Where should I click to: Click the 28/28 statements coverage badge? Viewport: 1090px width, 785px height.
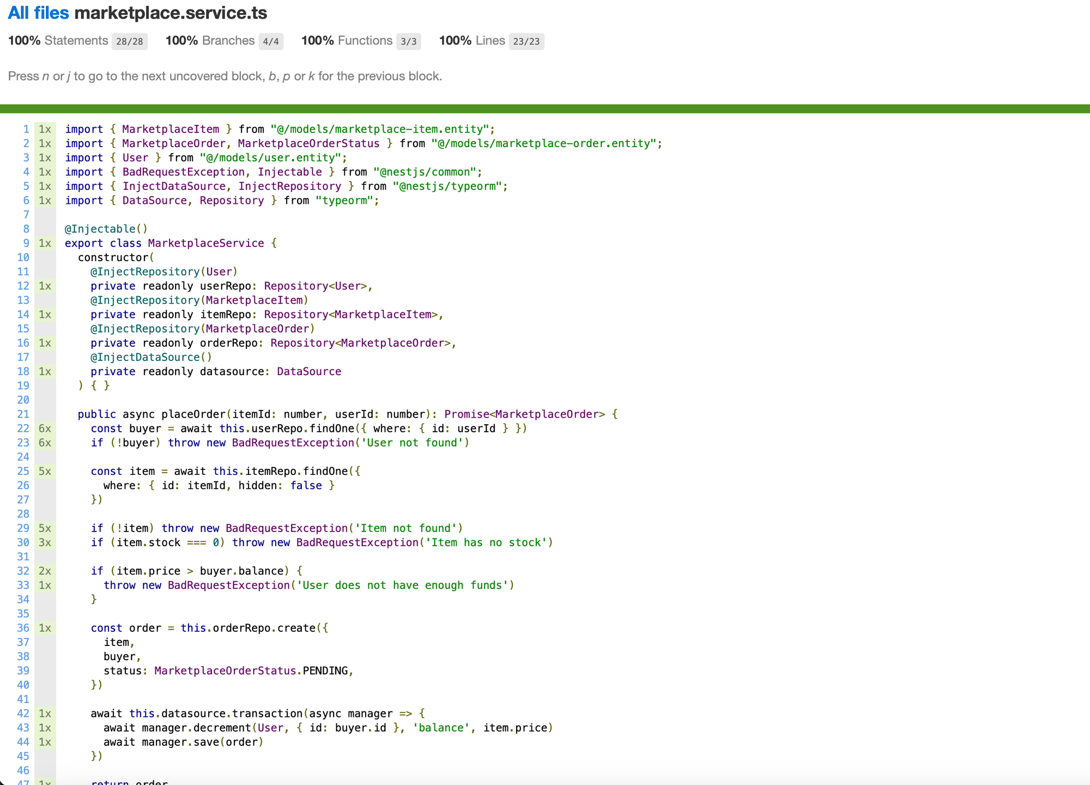[x=129, y=41]
